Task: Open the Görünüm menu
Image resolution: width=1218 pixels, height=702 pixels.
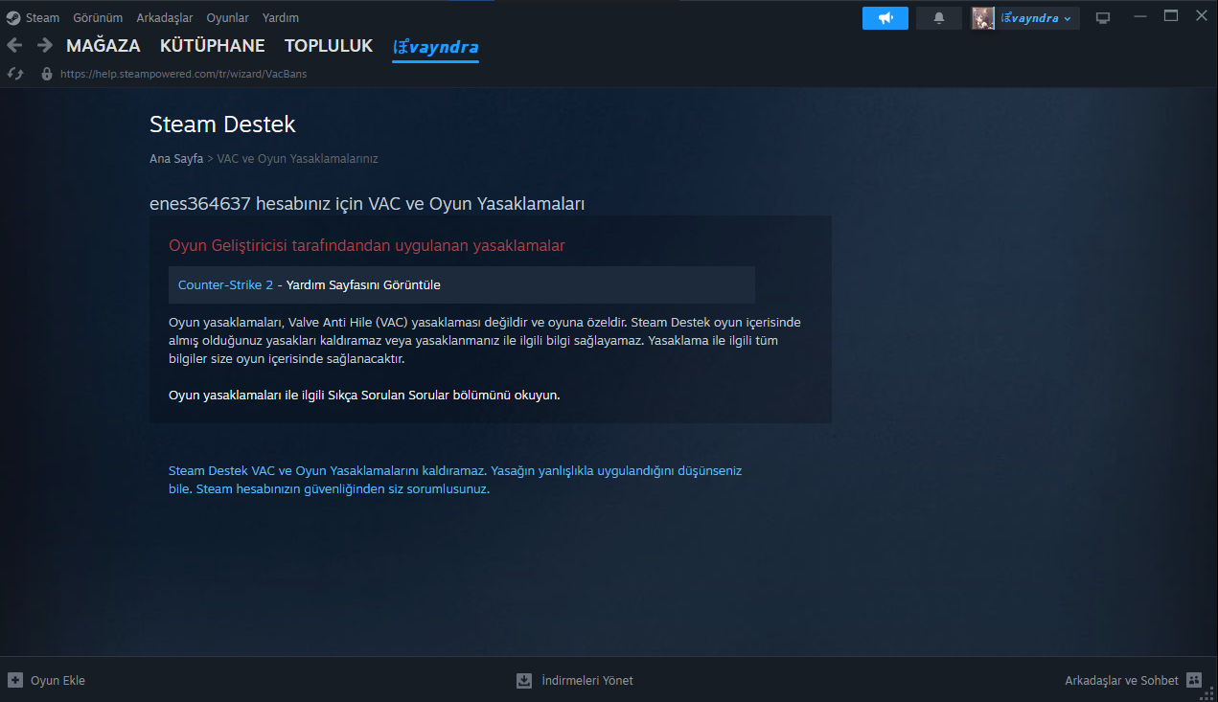Action: [x=98, y=17]
